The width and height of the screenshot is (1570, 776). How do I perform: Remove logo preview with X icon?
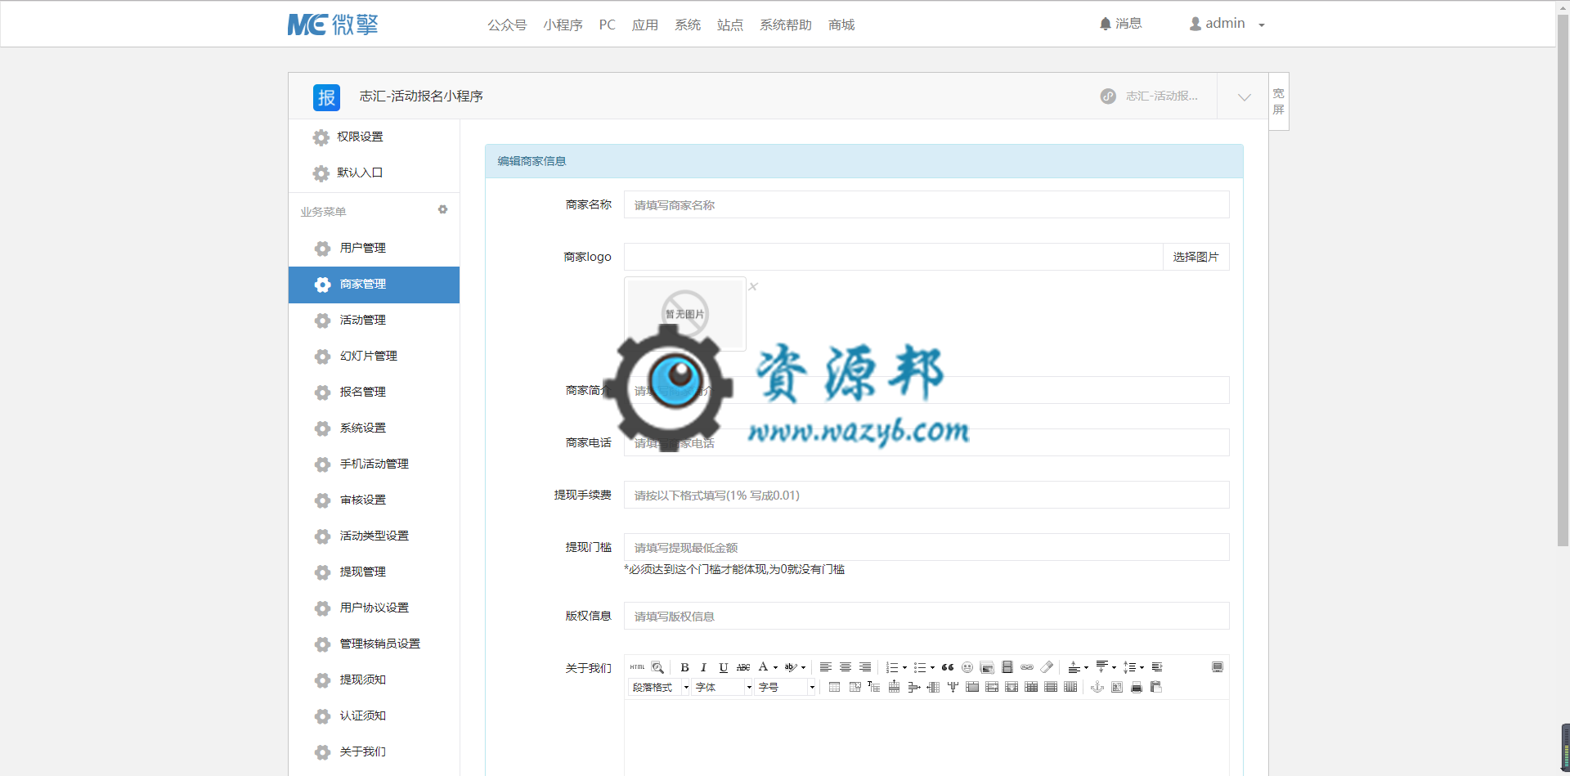[x=753, y=286]
